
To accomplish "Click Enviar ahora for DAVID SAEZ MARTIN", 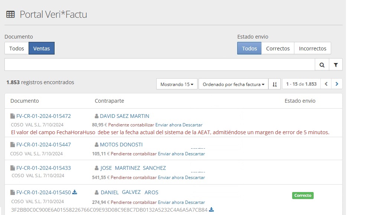I will tap(168, 125).
